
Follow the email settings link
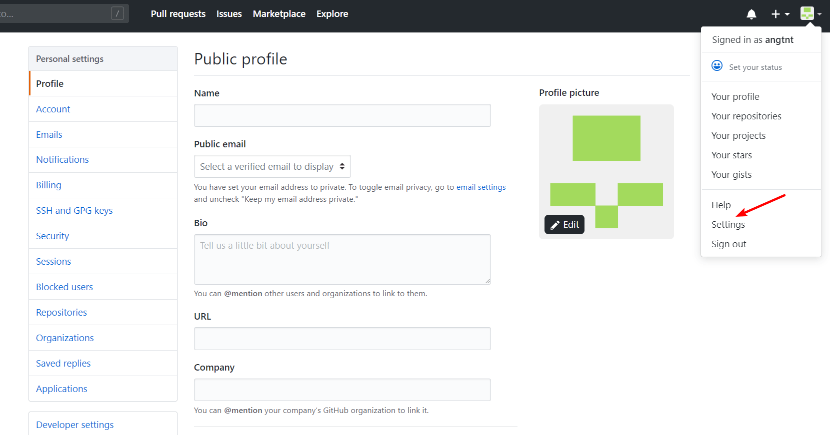point(480,187)
